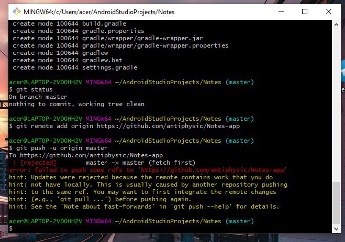Minimize the MINGW64 terminal window

[x=281, y=11]
